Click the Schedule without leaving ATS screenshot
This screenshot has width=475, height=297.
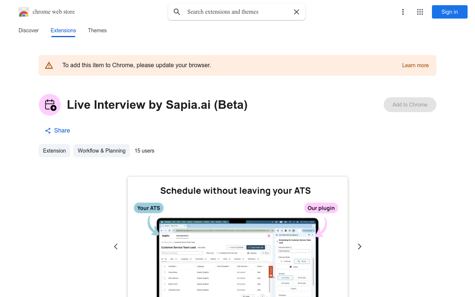237,237
